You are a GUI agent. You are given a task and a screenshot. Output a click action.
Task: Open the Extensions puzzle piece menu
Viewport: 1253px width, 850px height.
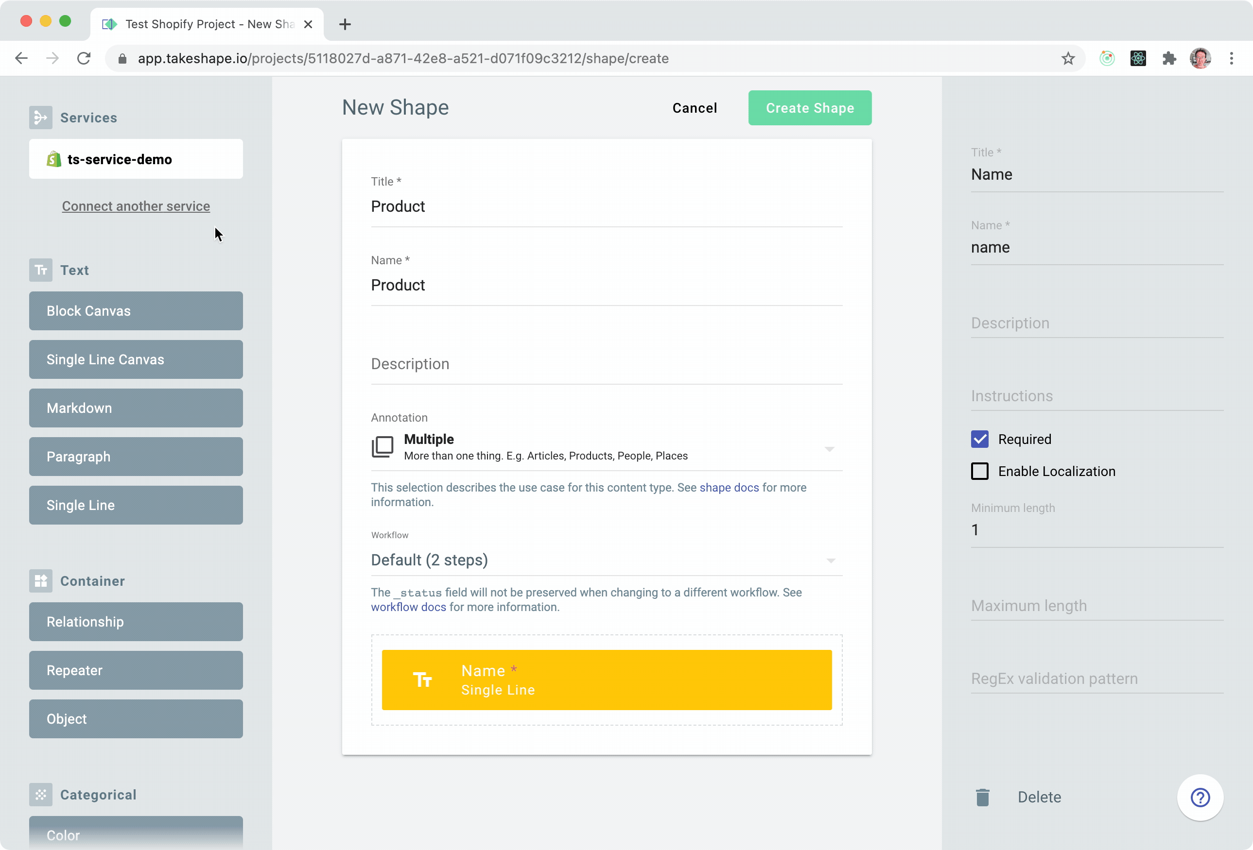point(1169,58)
